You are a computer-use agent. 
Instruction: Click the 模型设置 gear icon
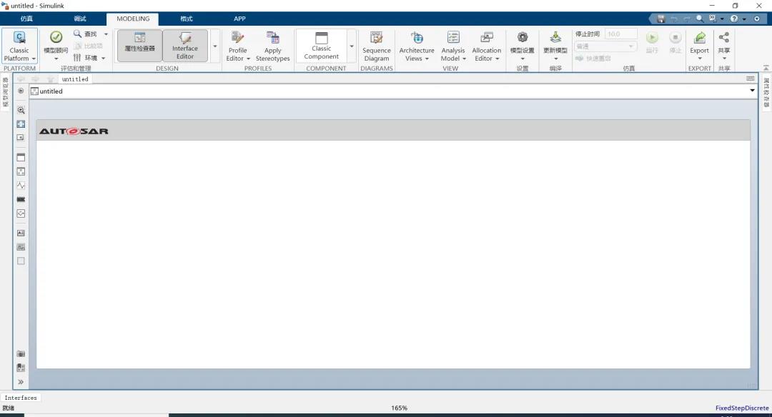[522, 38]
